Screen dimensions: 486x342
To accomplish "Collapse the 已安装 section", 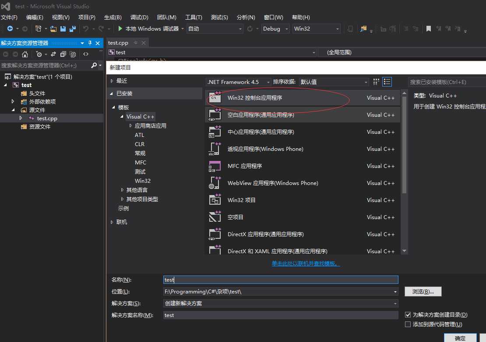I will (111, 94).
